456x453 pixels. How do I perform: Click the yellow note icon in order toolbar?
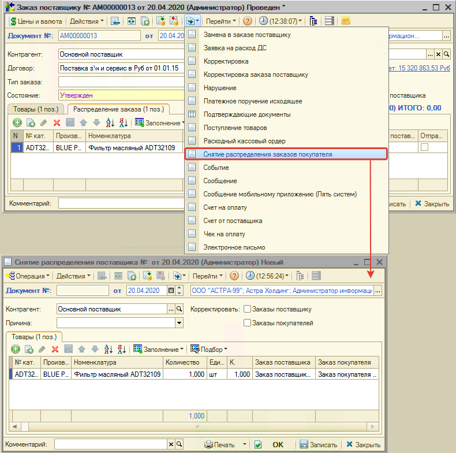(x=345, y=21)
